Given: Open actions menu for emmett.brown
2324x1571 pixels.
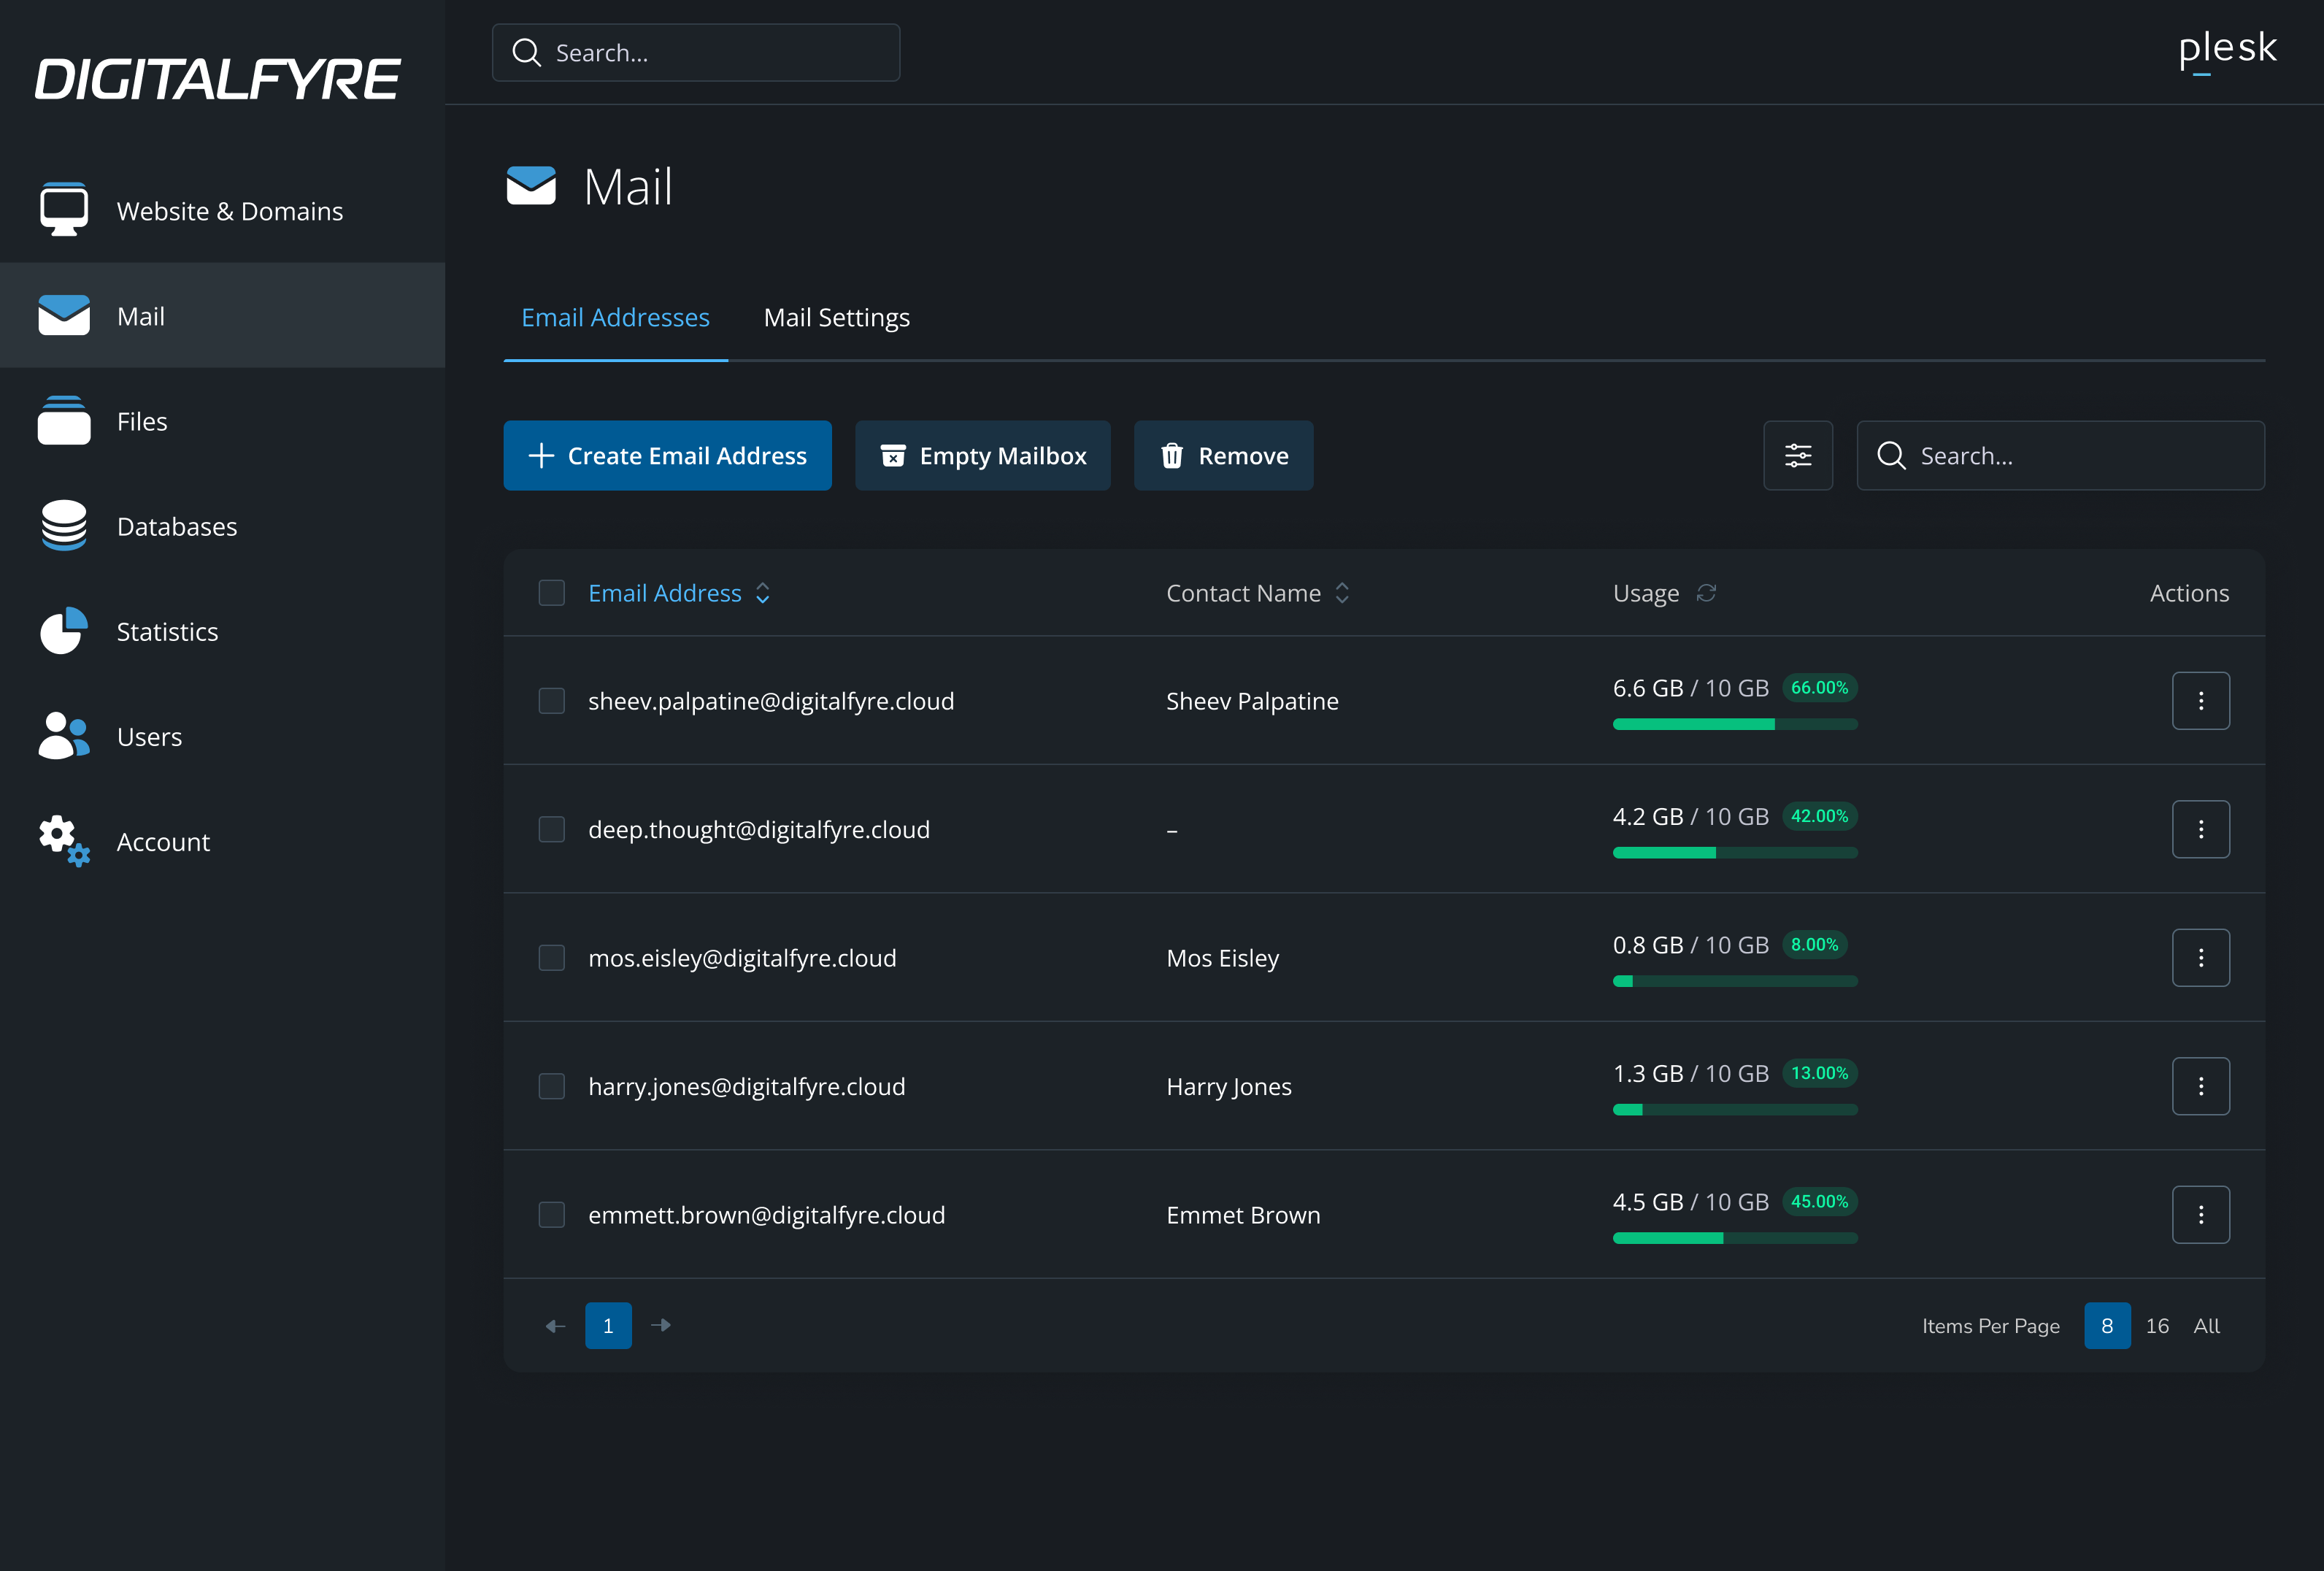Looking at the screenshot, I should click(2200, 1214).
